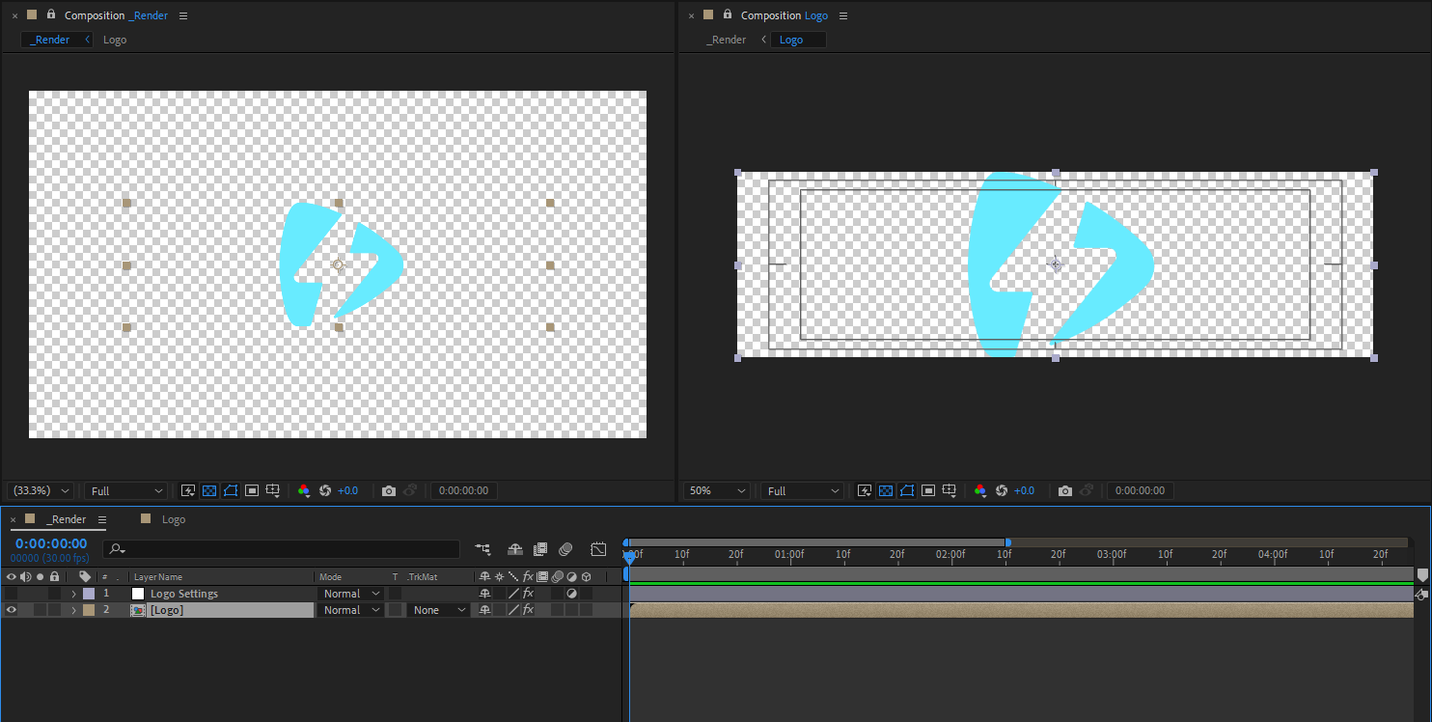Toggle hide shy layers in timeline
1432x722 pixels.
pyautogui.click(x=515, y=549)
